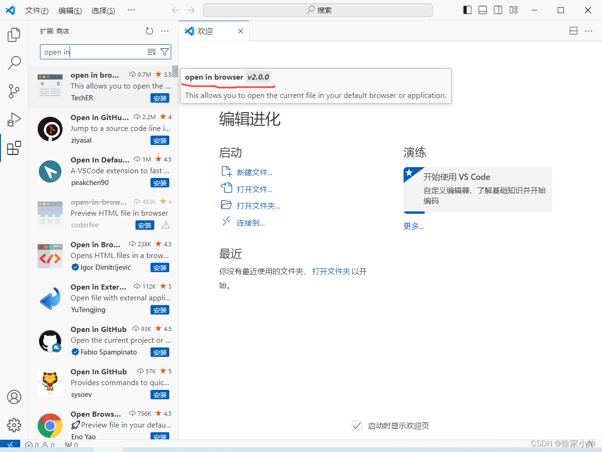The width and height of the screenshot is (602, 452).
Task: Open the Manage gear icon
Action: click(14, 425)
